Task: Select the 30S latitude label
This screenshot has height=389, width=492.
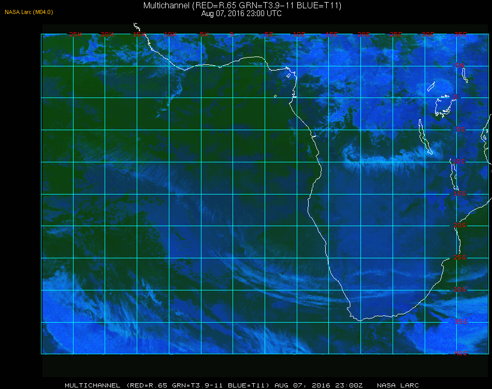Action: pyautogui.click(x=460, y=289)
